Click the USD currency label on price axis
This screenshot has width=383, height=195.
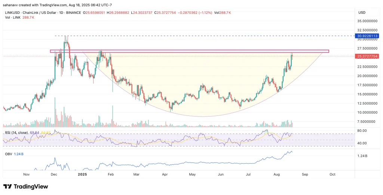[362, 12]
